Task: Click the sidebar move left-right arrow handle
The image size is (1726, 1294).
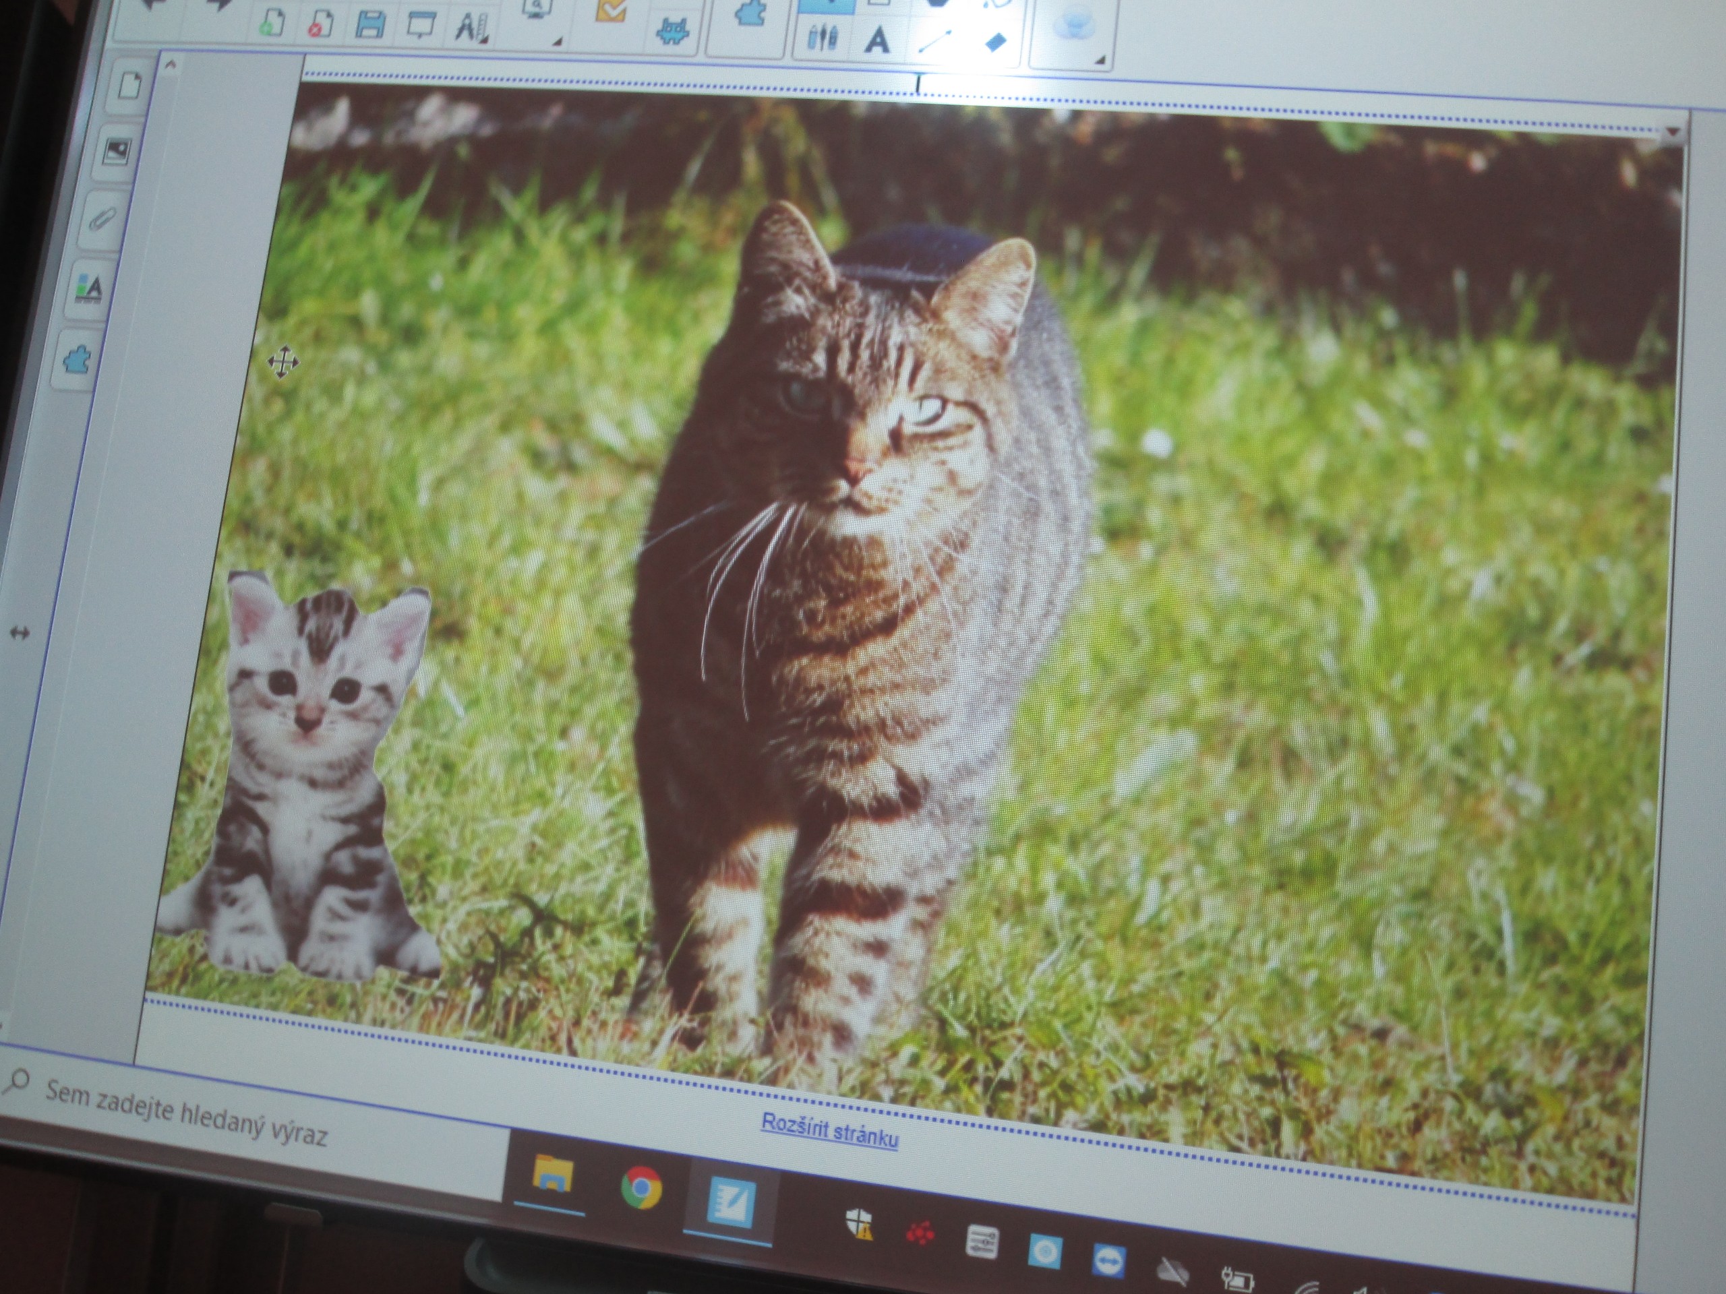Action: [x=19, y=634]
